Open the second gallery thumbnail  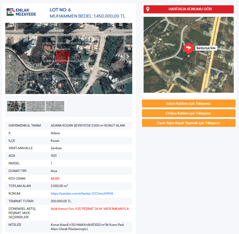(35, 106)
